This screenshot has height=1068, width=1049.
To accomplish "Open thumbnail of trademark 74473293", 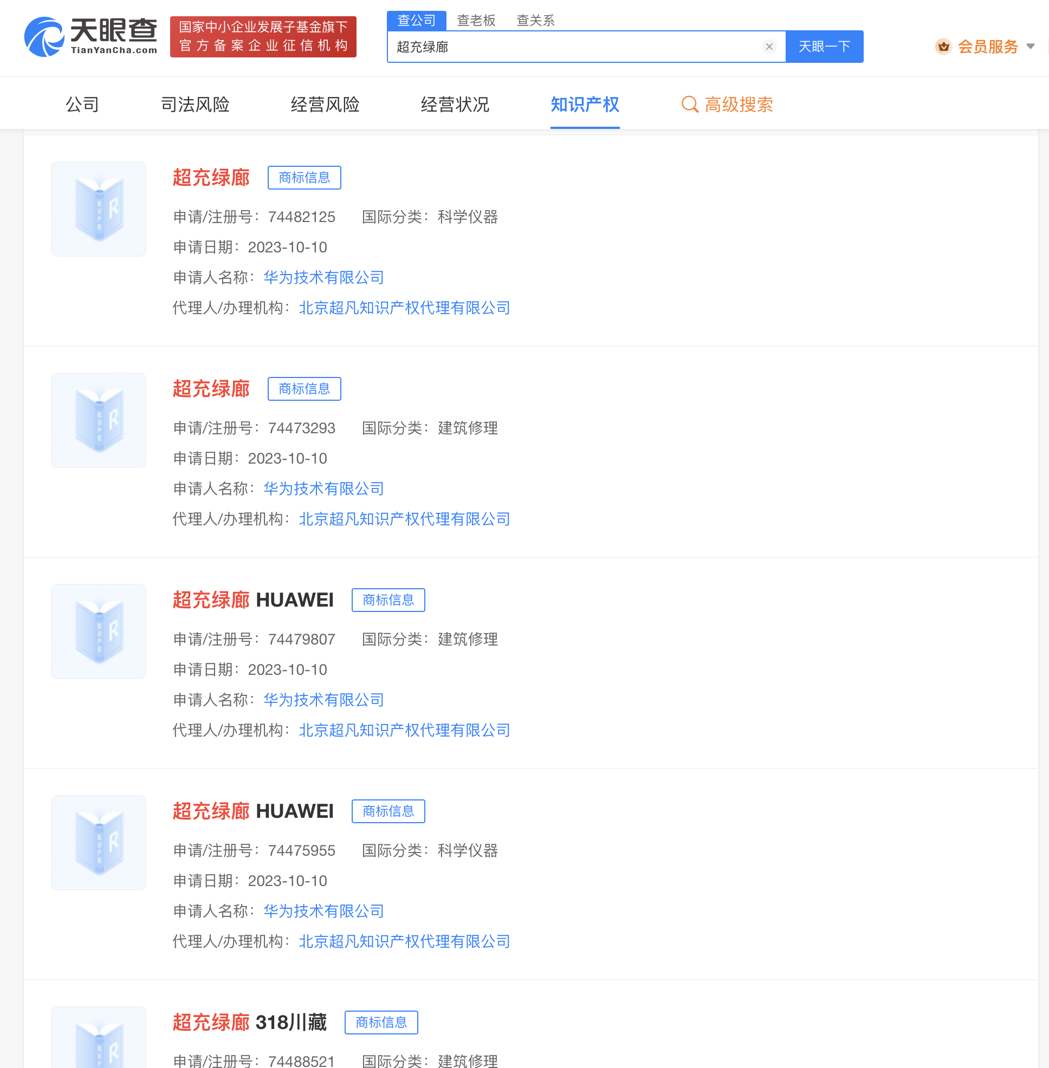I will 99,420.
